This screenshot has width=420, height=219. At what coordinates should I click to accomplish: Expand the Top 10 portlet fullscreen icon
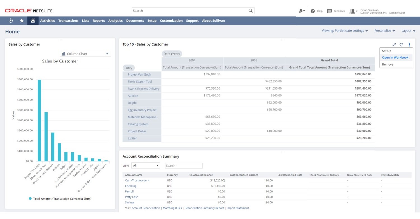394,44
